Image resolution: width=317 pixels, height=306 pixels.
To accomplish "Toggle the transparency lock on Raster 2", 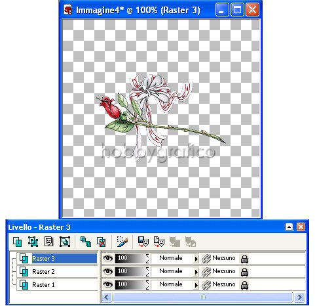I will [244, 272].
